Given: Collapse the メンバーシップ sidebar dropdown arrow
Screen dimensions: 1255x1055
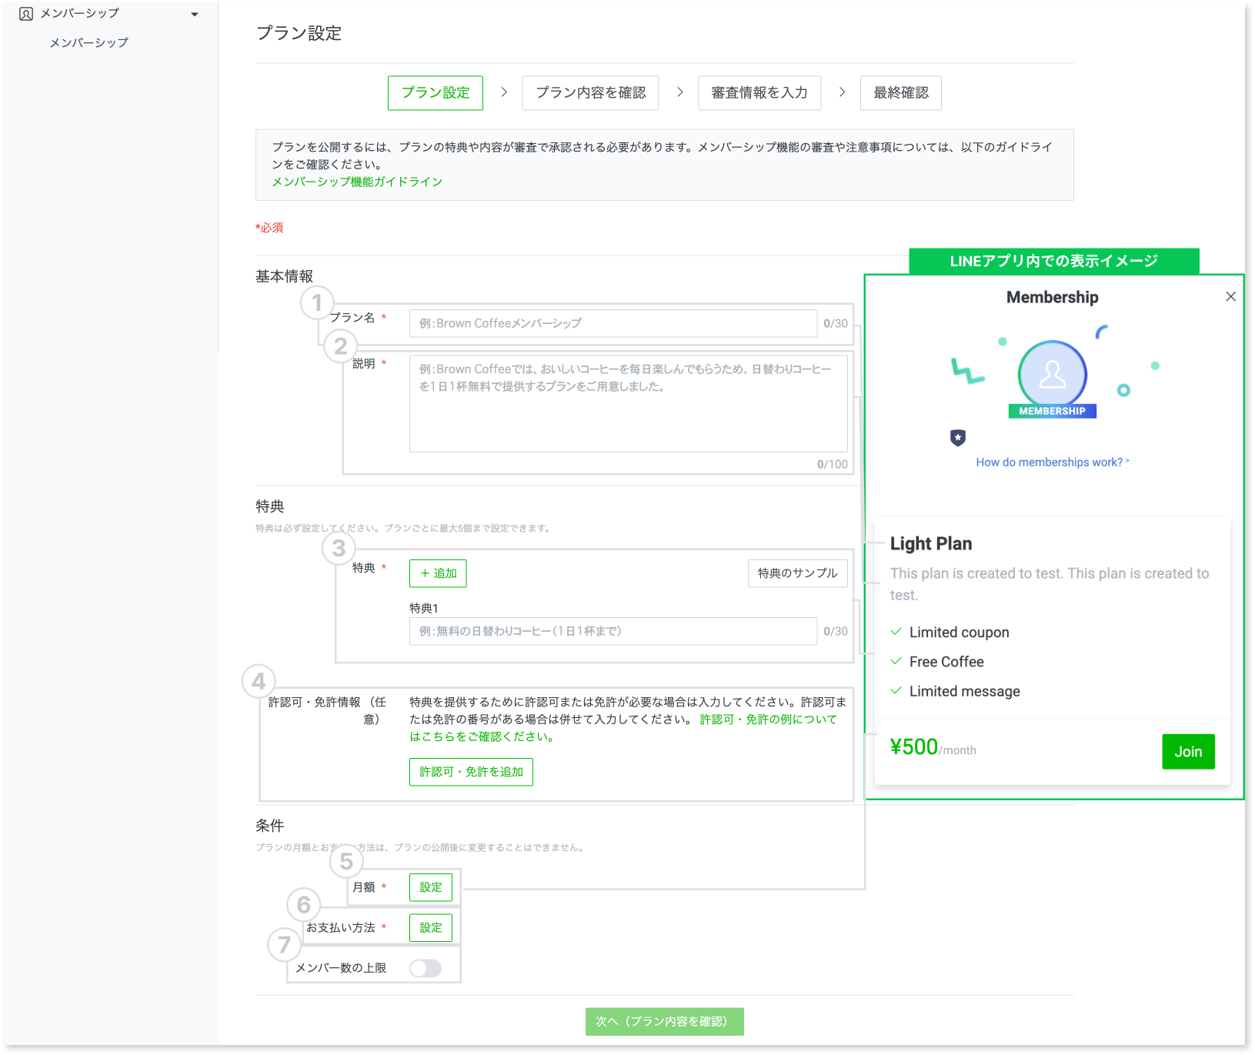Looking at the screenshot, I should click(195, 14).
